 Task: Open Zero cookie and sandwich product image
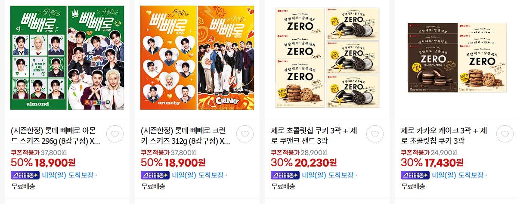pos(327,58)
